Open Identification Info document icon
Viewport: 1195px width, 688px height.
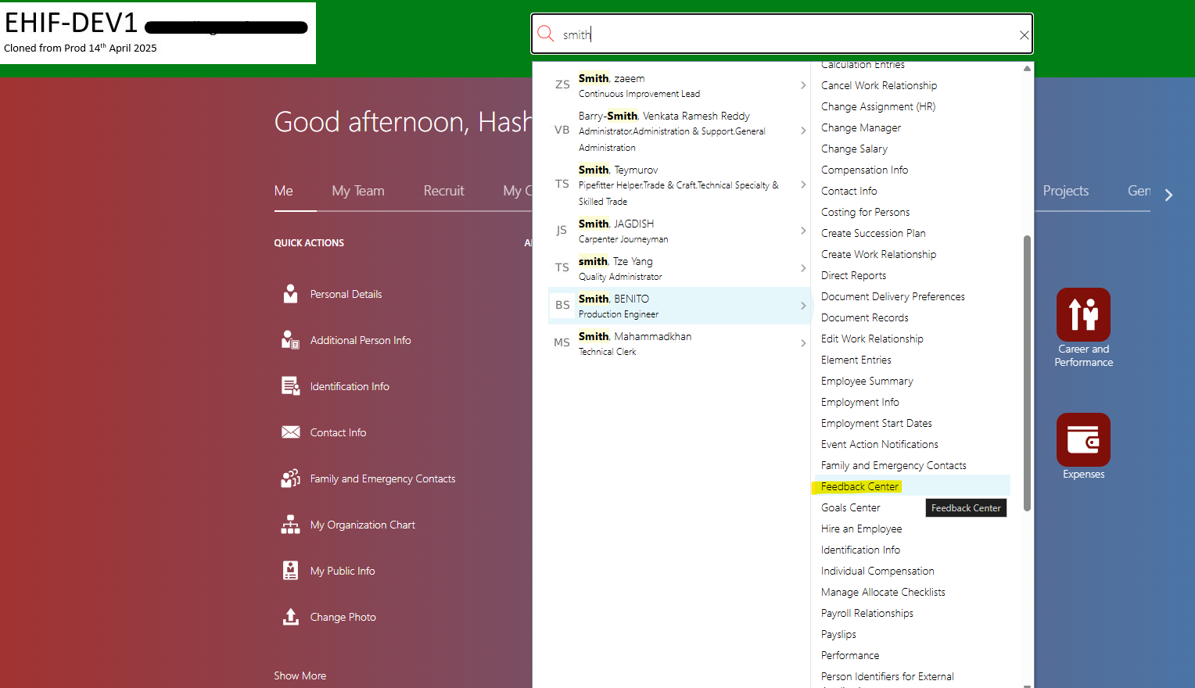click(x=290, y=386)
